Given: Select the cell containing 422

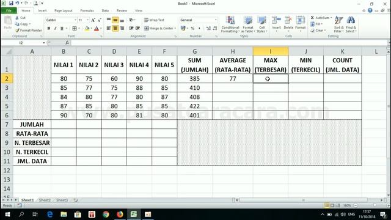Looking at the screenshot, I should click(194, 106).
